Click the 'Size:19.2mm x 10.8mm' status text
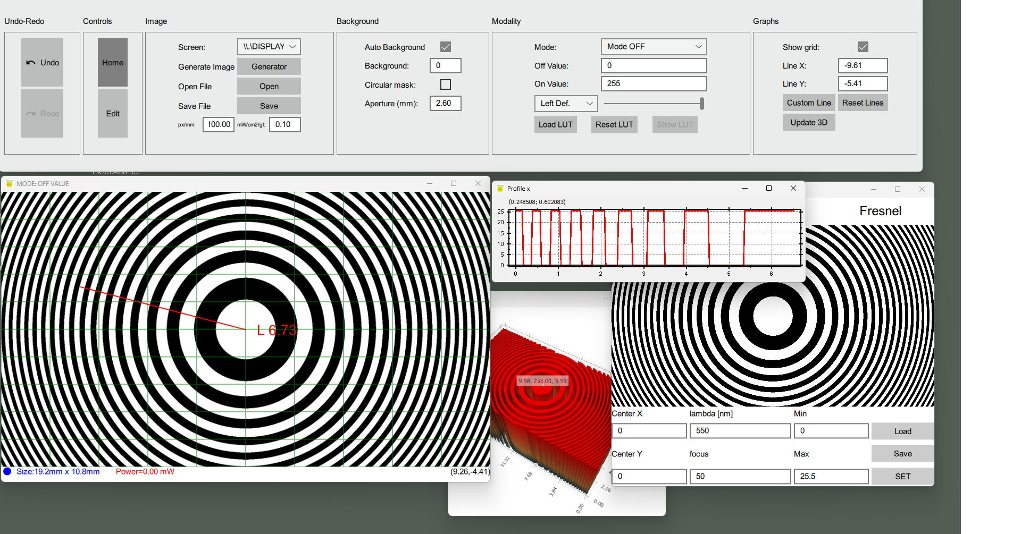Viewport: 1013px width, 534px height. (58, 471)
